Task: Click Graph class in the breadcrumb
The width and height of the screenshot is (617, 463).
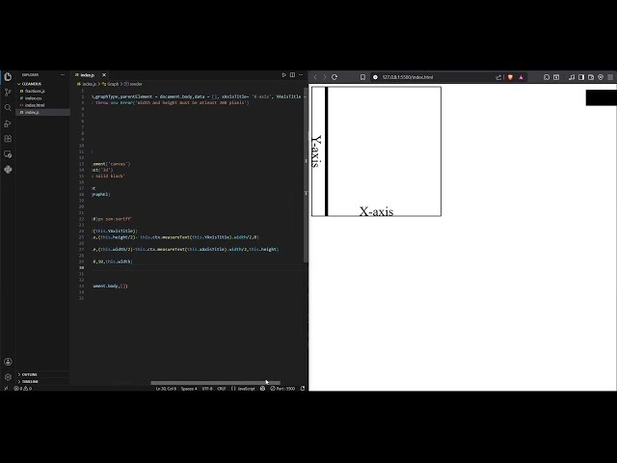Action: (112, 84)
